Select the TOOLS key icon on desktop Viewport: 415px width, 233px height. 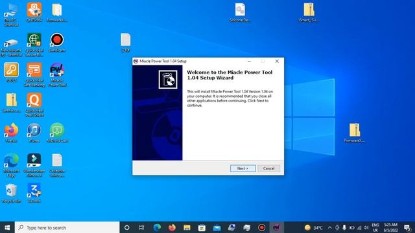(11, 72)
